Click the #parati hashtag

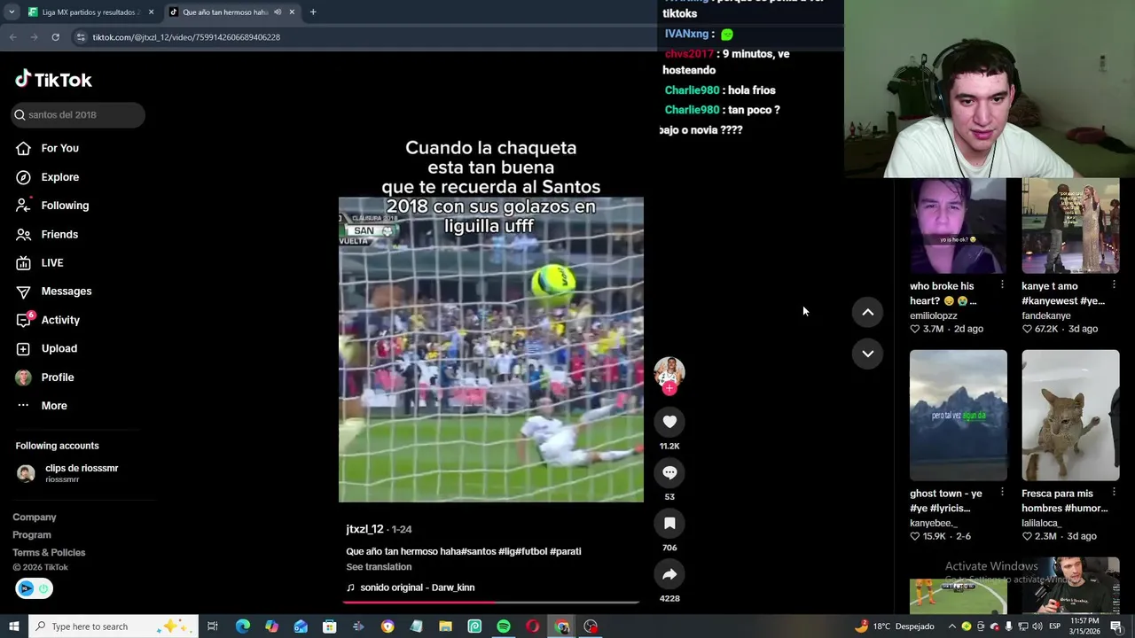tap(566, 551)
